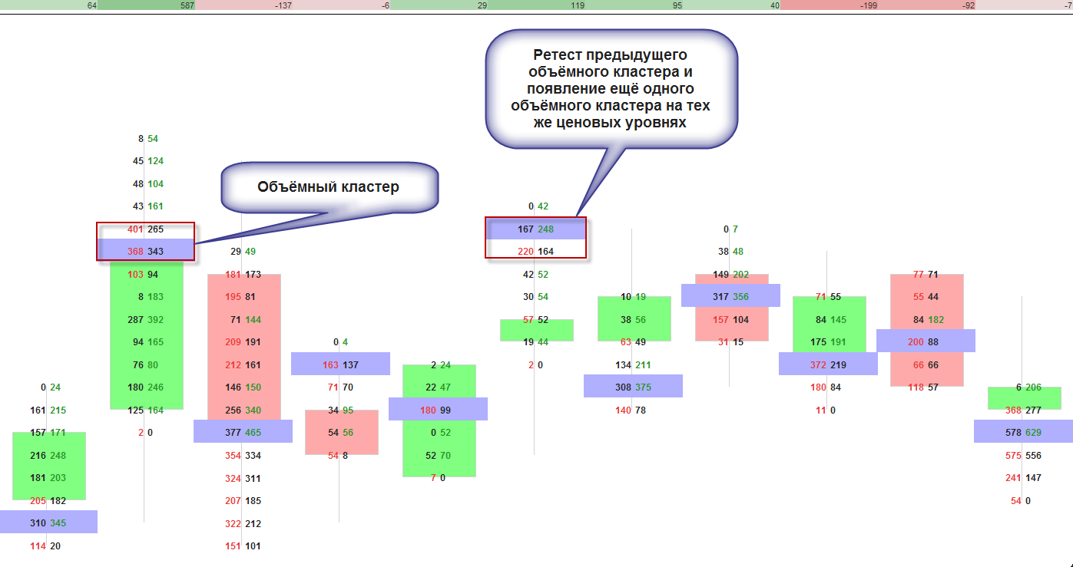Click the 'Объёмный кластер' callout bubble
This screenshot has width=1073, height=567.
(x=328, y=187)
